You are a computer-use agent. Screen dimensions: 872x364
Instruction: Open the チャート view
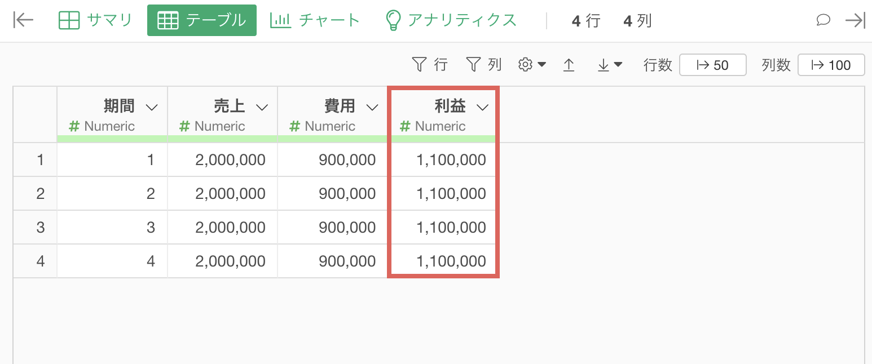(315, 20)
